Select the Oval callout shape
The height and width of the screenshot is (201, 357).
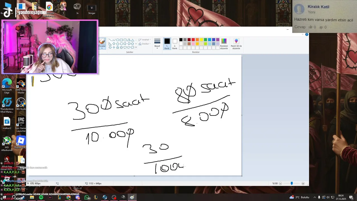pos(129,47)
